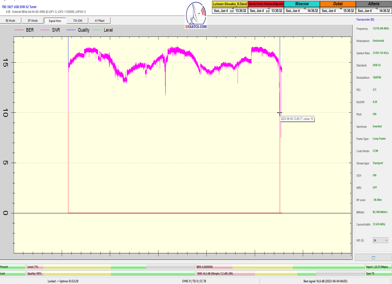Click the Quality 100% signal bar
The image size is (392, 284).
[110, 274]
